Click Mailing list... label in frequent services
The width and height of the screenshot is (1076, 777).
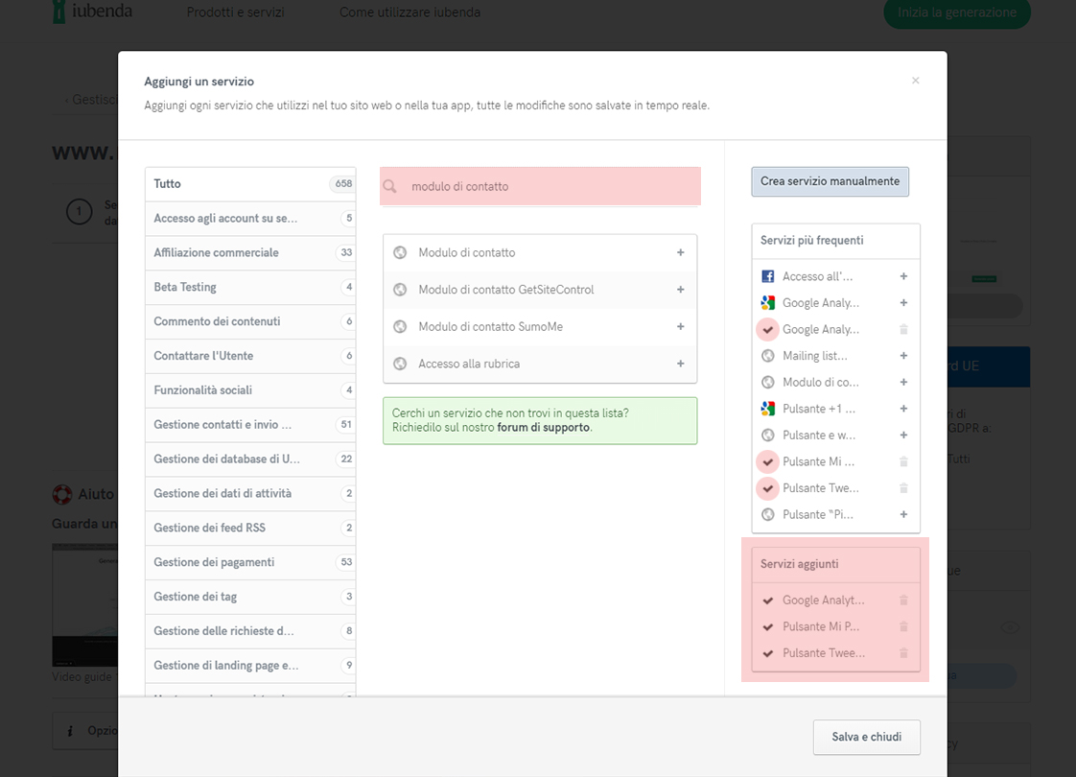click(814, 356)
